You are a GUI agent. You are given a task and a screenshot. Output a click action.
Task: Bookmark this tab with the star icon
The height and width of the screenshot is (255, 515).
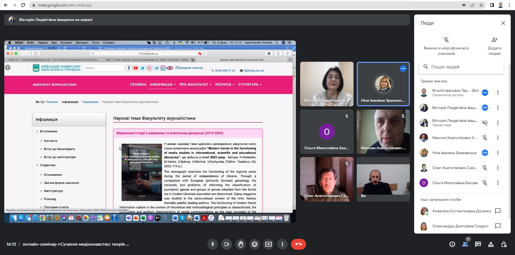point(481,5)
